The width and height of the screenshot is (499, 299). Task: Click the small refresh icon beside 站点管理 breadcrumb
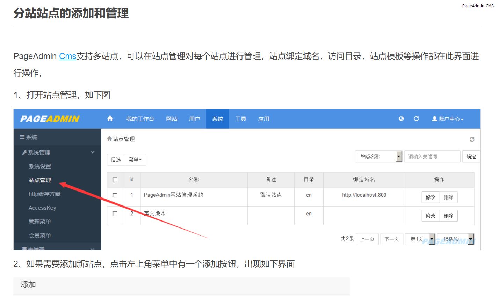point(472,139)
